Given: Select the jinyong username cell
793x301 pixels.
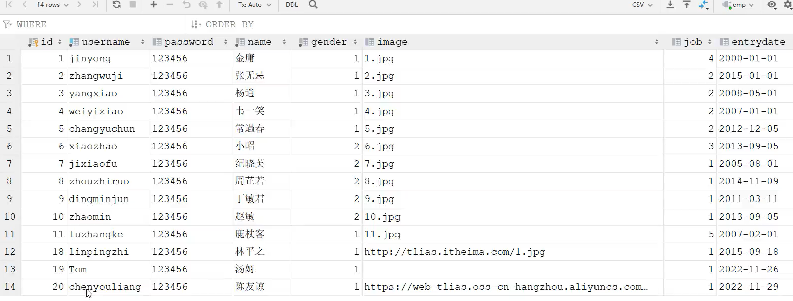Looking at the screenshot, I should pyautogui.click(x=109, y=58).
